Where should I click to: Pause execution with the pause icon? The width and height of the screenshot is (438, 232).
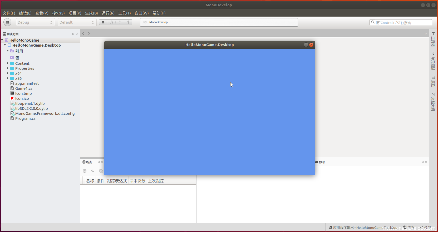[x=103, y=22]
